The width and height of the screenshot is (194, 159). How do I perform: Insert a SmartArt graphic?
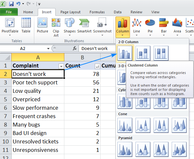coord(84,26)
